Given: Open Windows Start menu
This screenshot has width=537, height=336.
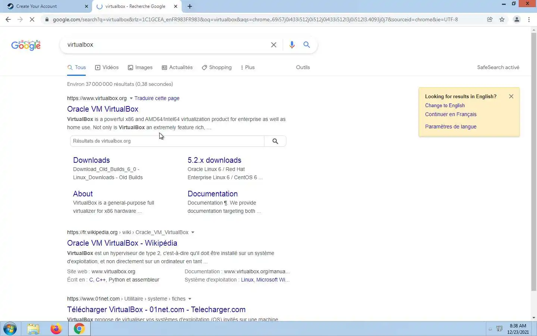Looking at the screenshot, I should [x=10, y=329].
